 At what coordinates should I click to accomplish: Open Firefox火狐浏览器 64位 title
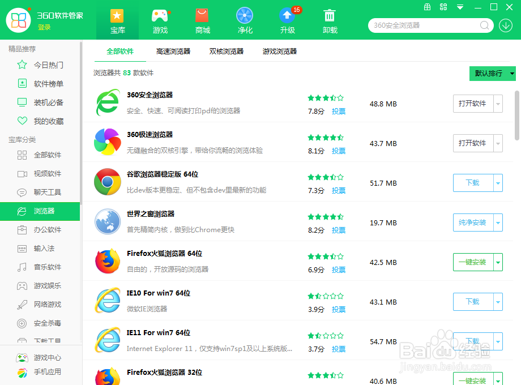tap(164, 254)
